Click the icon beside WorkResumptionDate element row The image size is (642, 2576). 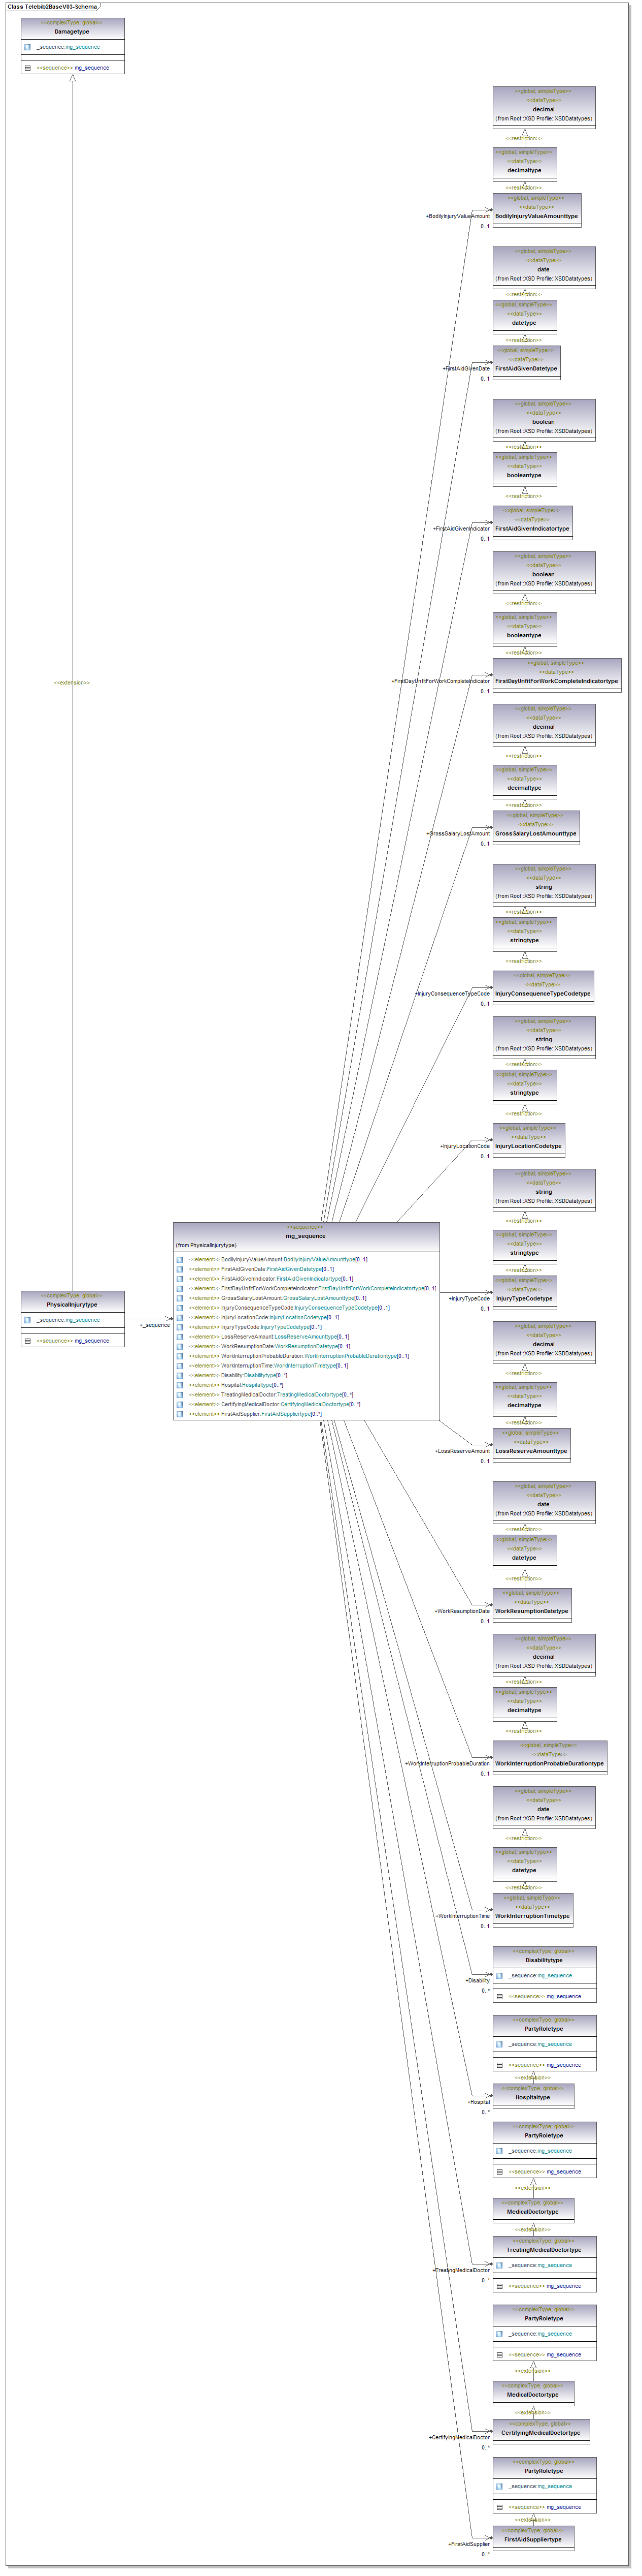[180, 1346]
